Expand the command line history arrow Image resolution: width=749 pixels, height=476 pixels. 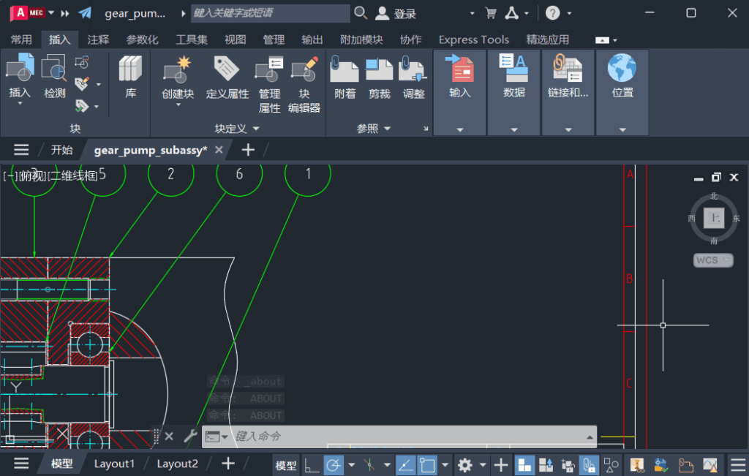point(590,437)
